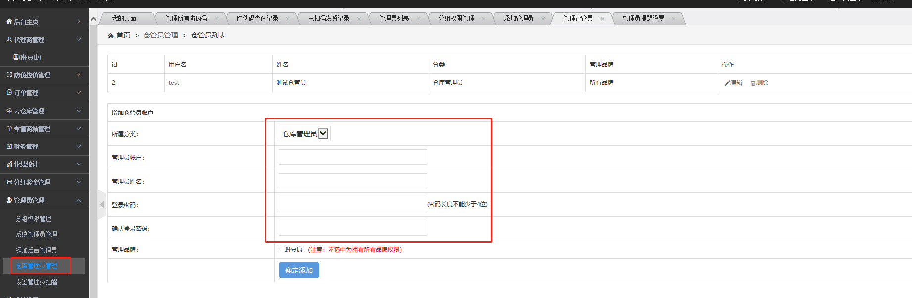Screen dimensions: 912x298
Task: Expand the 分红奖金管理 chevron
Action: (x=79, y=182)
